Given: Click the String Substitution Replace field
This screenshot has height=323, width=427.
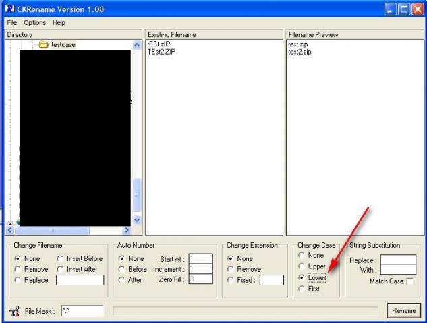Looking at the screenshot, I should tap(398, 260).
